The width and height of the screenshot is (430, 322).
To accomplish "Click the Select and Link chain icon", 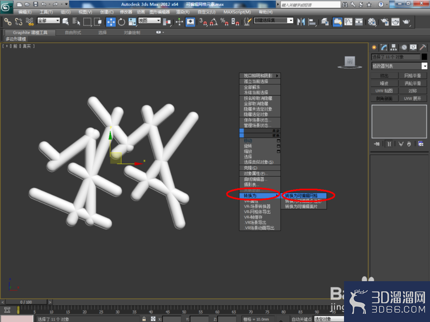I will (8, 21).
